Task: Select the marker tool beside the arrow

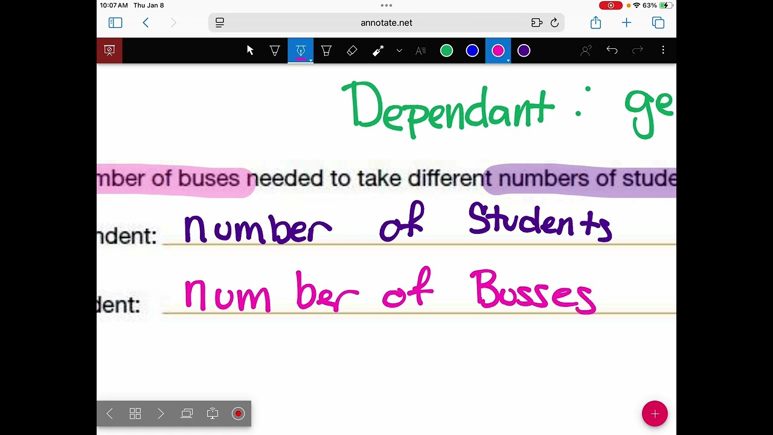Action: click(275, 51)
